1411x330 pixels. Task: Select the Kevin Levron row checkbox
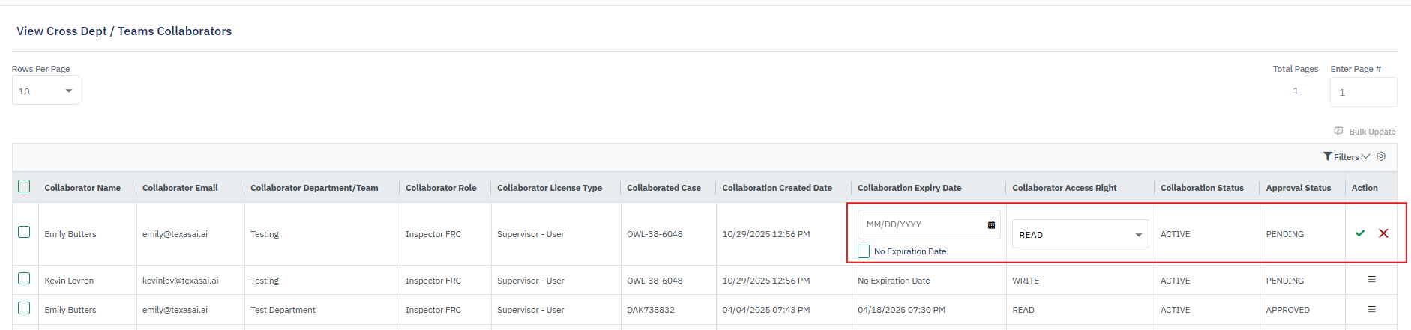[x=24, y=279]
